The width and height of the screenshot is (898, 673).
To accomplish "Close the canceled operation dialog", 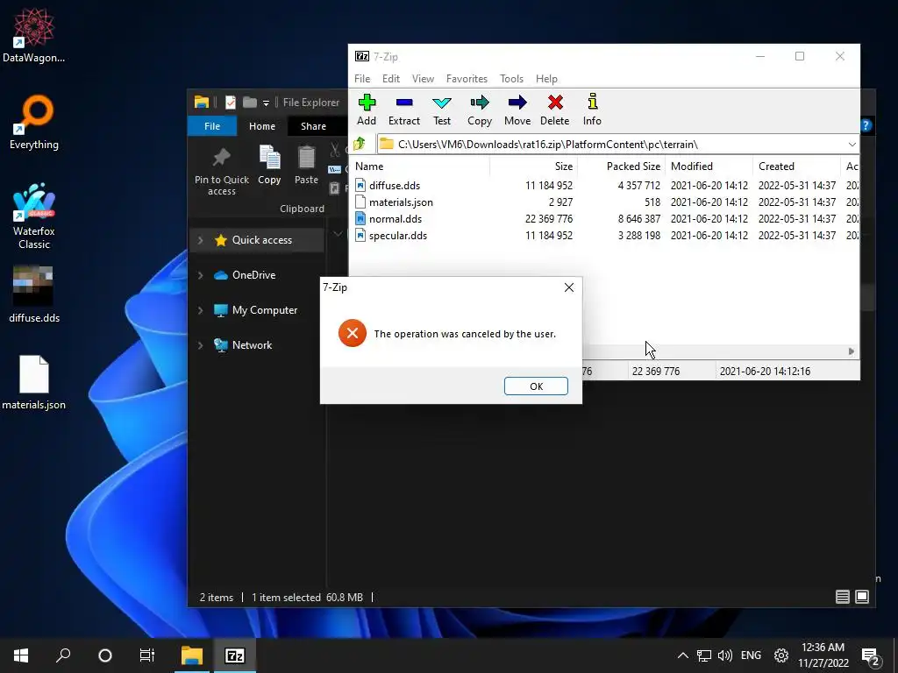I will [568, 287].
